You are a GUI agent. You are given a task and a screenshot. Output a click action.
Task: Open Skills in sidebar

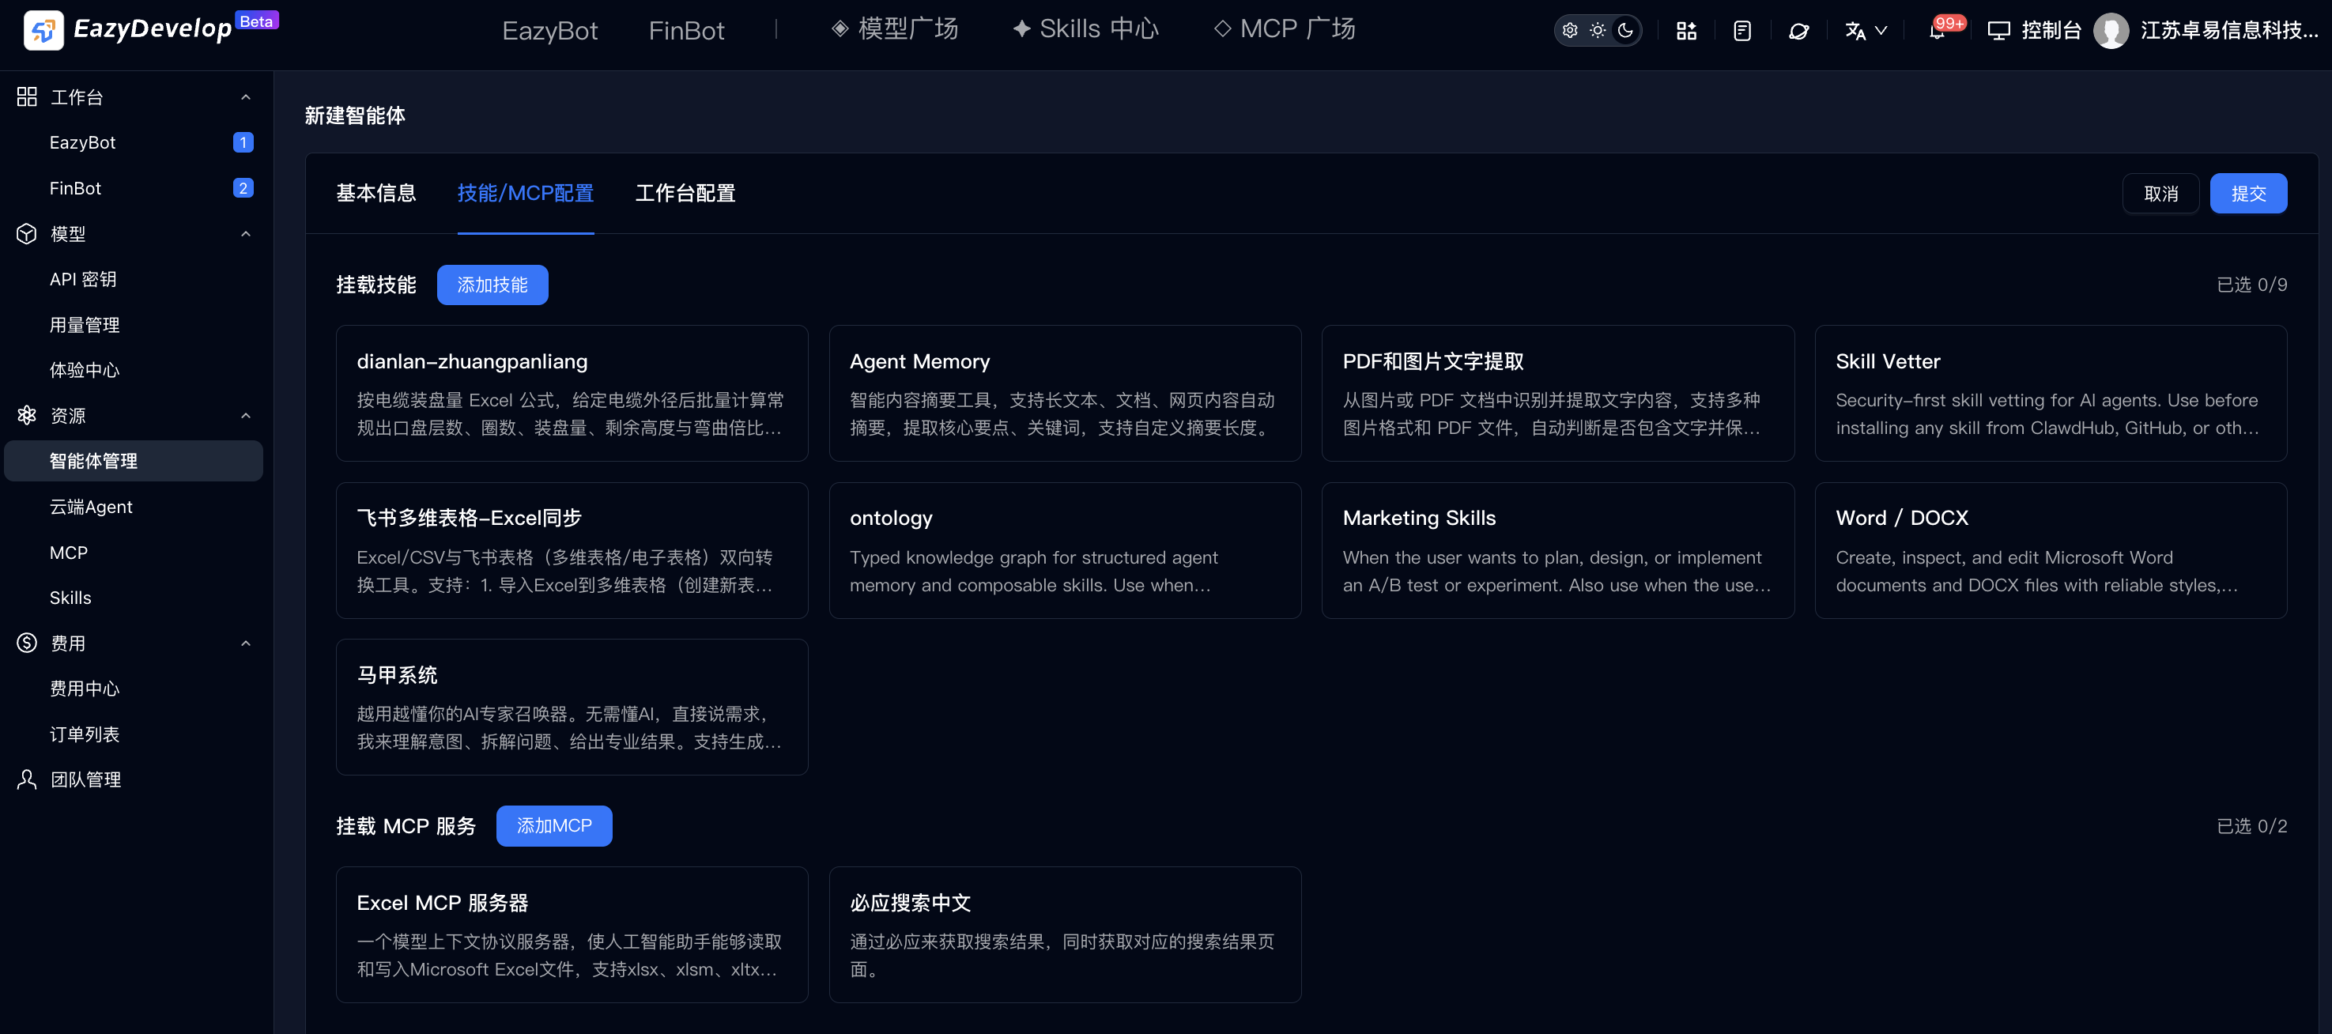(x=70, y=598)
